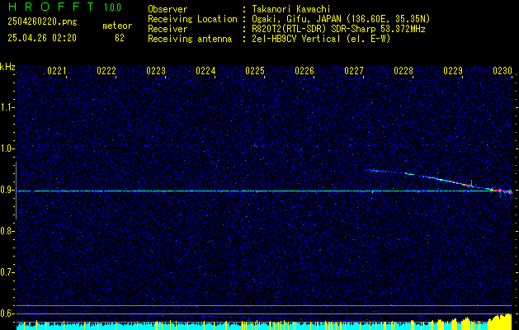Click time marker 0221

(57, 71)
